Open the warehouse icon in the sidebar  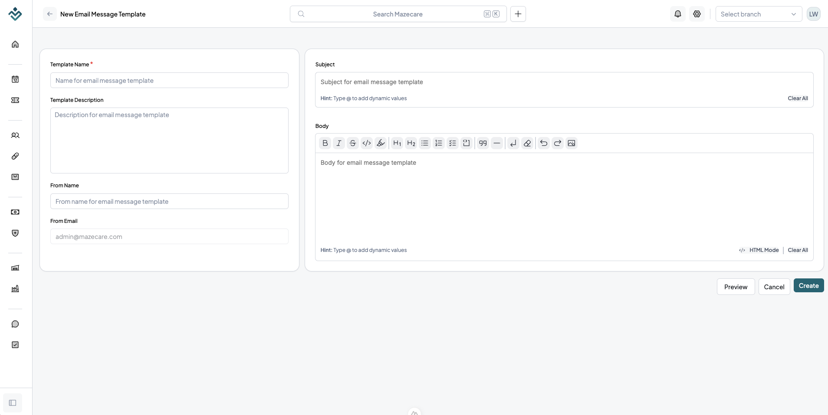(15, 268)
